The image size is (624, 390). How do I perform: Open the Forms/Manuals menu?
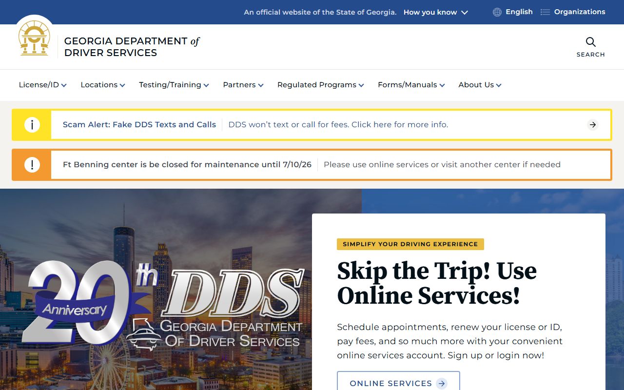411,85
